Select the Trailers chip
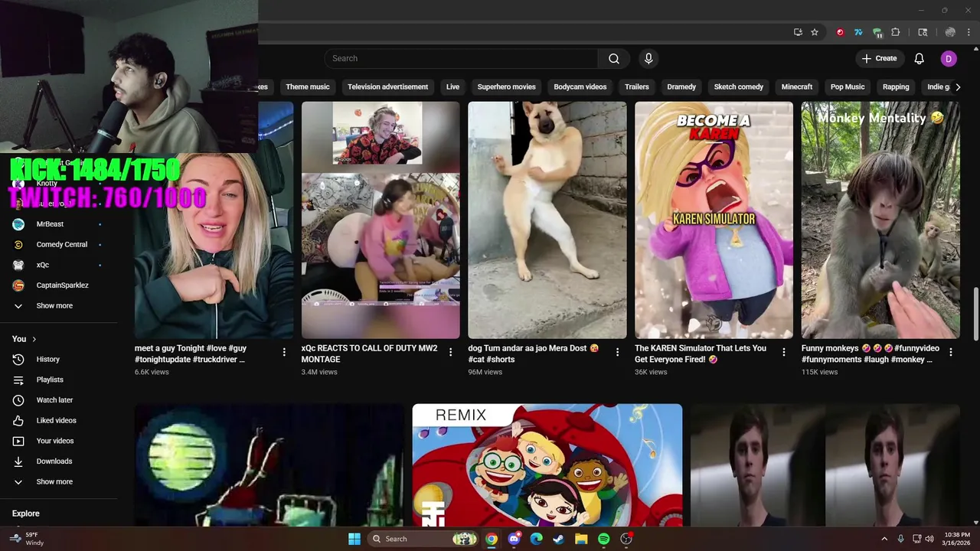980x551 pixels. pyautogui.click(x=636, y=86)
